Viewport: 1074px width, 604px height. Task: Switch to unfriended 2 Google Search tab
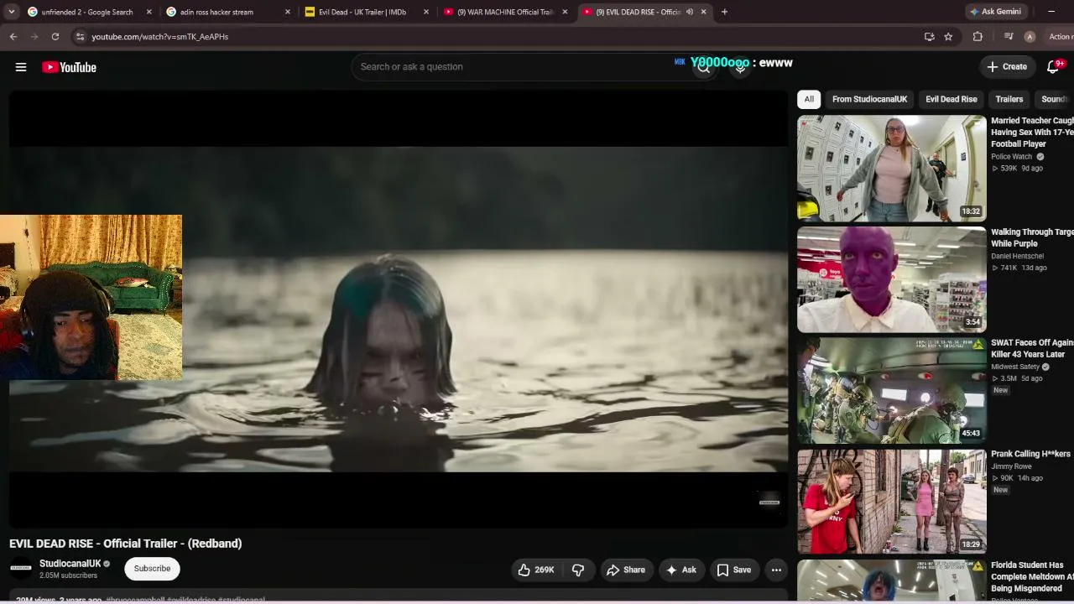point(87,12)
